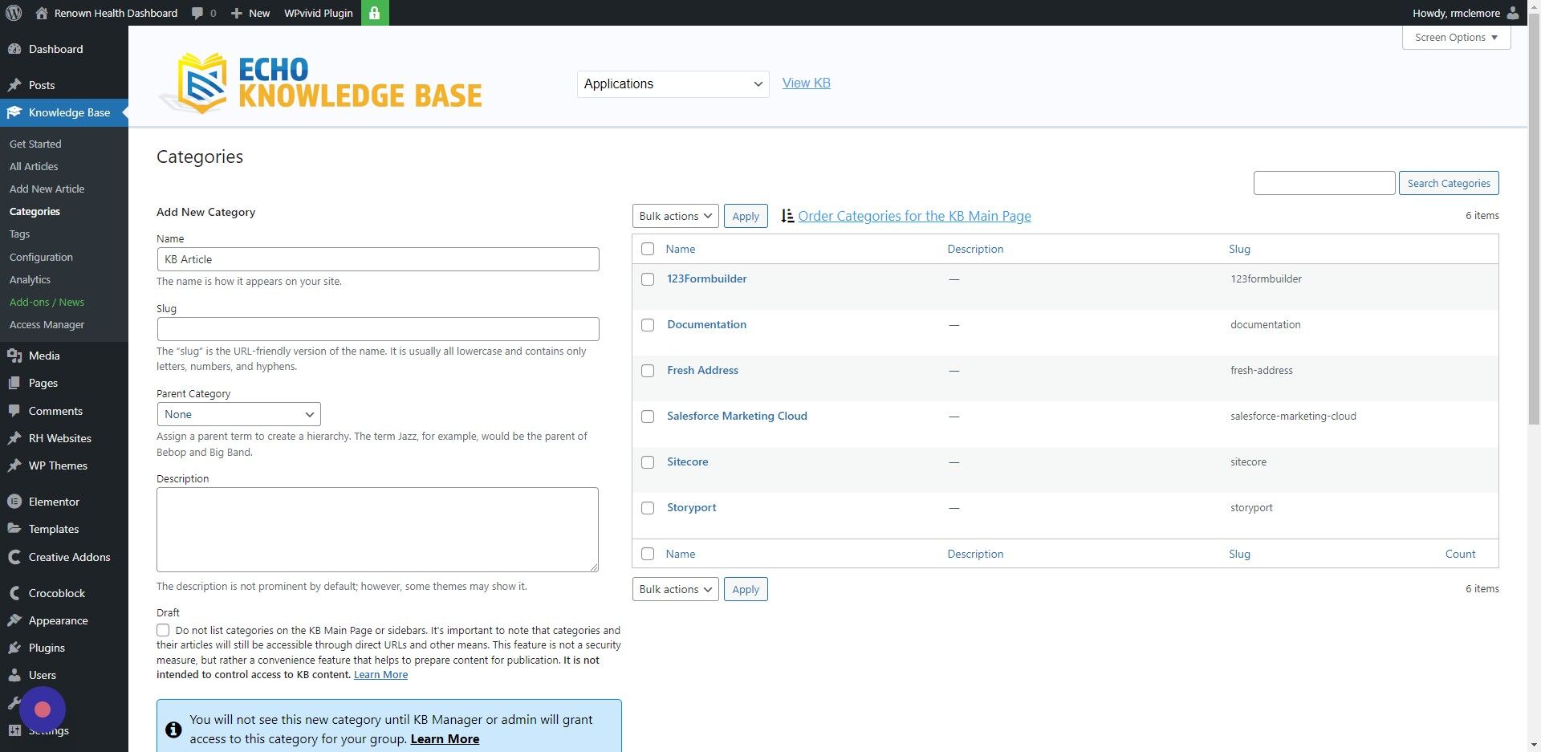Check the Fresh Address row checkbox
Screen dimensions: 1541x752
click(x=648, y=371)
